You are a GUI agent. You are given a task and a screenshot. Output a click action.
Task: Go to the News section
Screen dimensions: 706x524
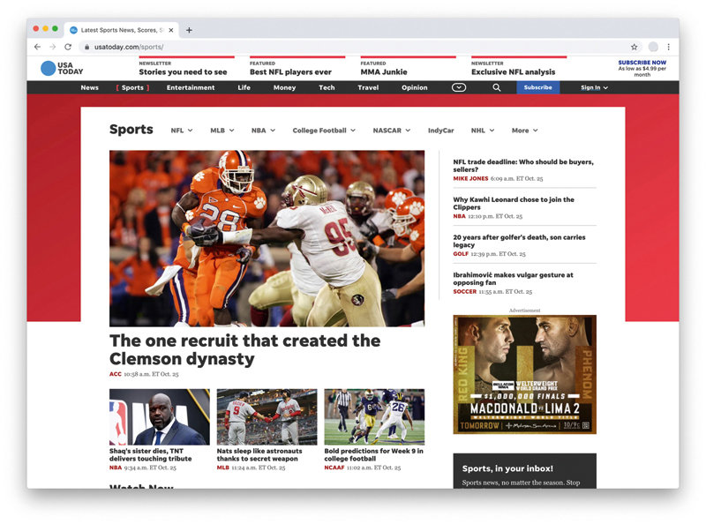pyautogui.click(x=90, y=87)
